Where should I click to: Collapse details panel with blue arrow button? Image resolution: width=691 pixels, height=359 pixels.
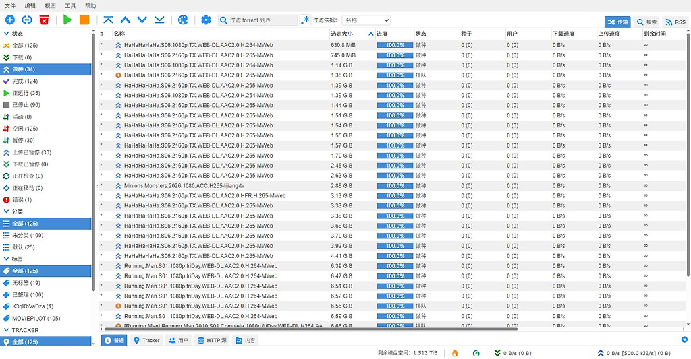pos(684,339)
